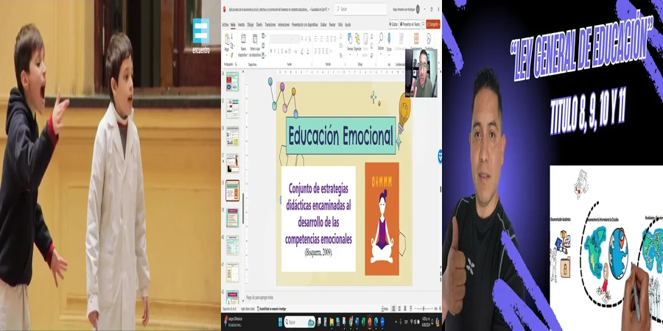Click the user account avatar in title bar

[418, 9]
